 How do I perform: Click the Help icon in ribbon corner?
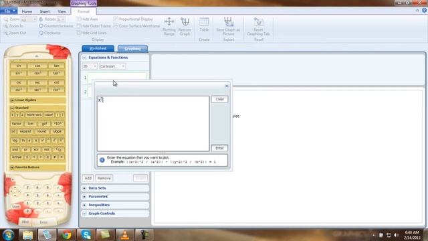424,11
